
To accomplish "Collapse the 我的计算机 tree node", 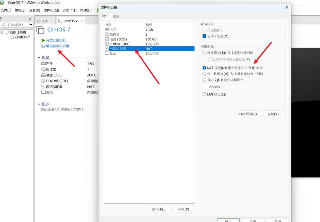I will (2, 32).
